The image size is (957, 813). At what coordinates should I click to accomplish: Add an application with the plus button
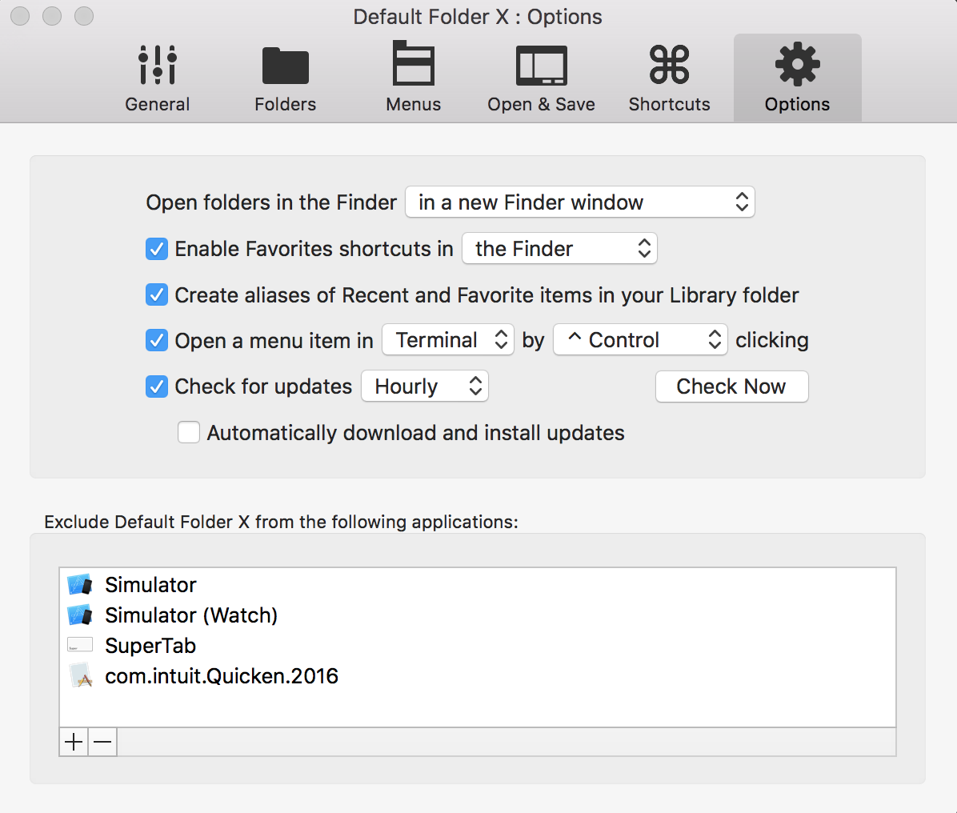pos(74,743)
